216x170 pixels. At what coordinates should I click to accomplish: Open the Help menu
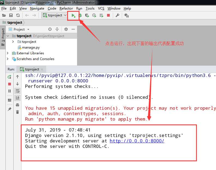(127, 8)
